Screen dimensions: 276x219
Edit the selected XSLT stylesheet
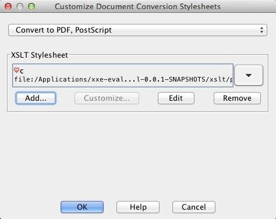(x=176, y=98)
